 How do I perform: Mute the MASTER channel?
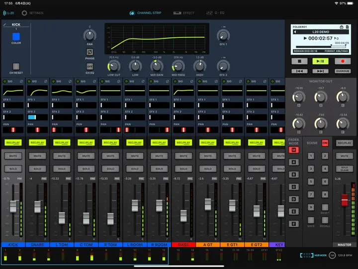tap(344, 156)
